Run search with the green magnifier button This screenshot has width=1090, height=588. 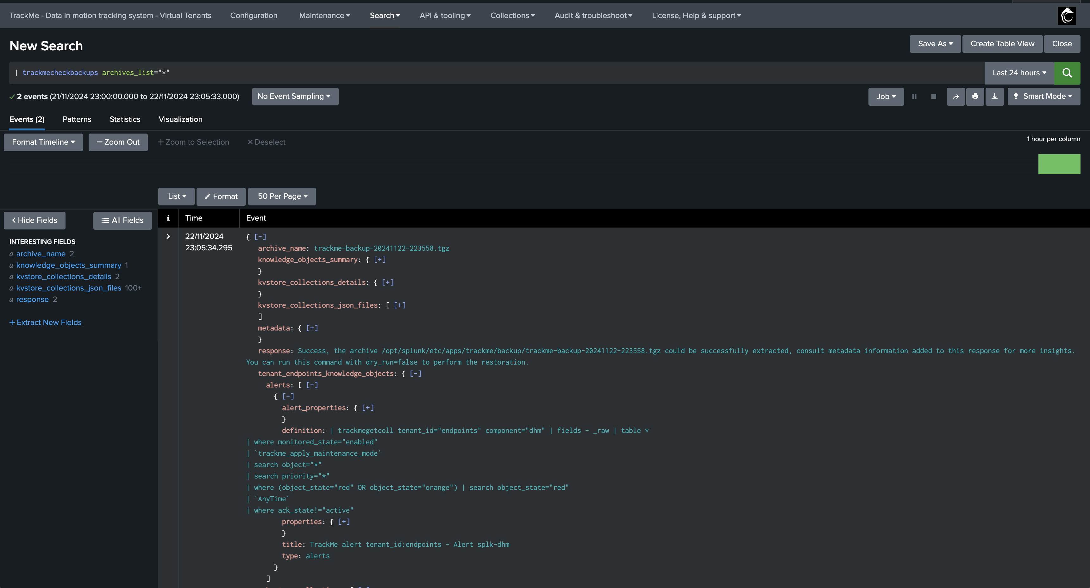pos(1067,73)
